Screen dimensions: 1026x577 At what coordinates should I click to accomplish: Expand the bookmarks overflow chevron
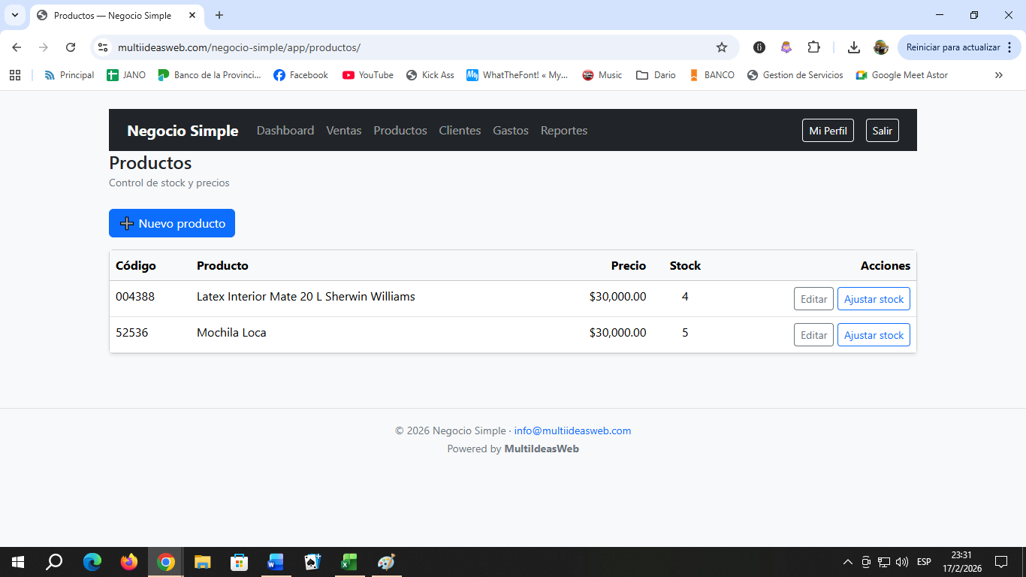[999, 74]
